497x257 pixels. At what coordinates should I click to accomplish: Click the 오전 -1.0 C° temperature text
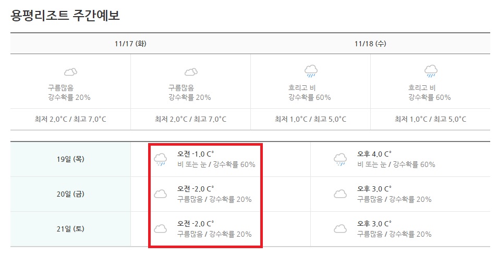coord(196,154)
